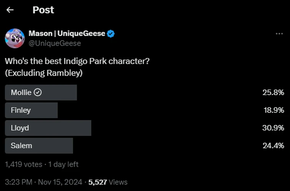Open the @UniqueGeese handle link

[x=55, y=43]
